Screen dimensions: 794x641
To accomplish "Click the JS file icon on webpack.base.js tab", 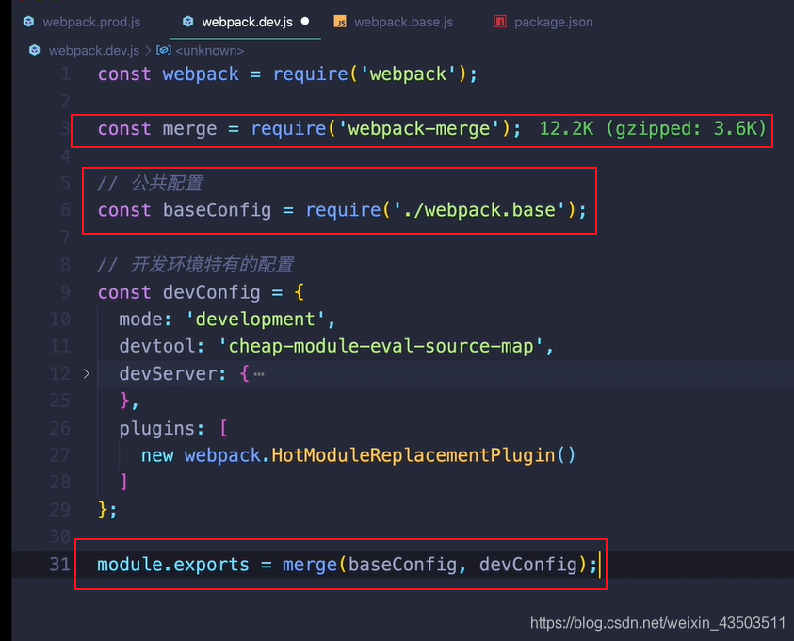I will (x=340, y=22).
